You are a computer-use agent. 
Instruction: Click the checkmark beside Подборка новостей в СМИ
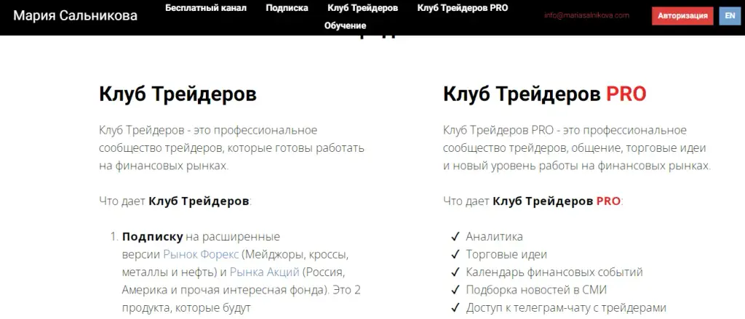tap(455, 290)
